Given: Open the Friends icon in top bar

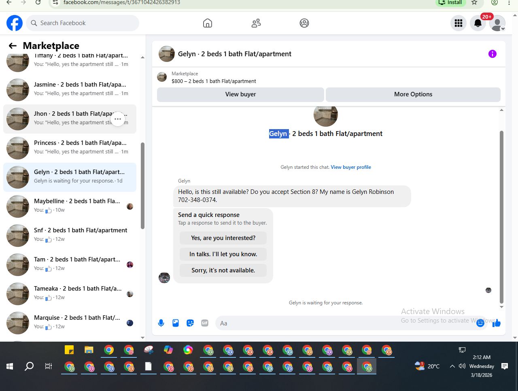Looking at the screenshot, I should [x=256, y=23].
